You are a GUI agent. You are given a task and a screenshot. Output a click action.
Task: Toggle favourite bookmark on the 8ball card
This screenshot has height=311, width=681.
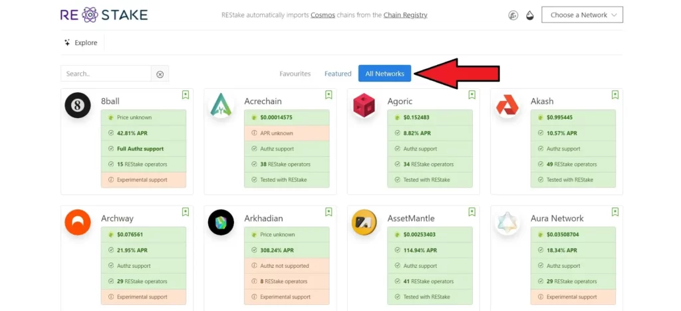point(186,95)
